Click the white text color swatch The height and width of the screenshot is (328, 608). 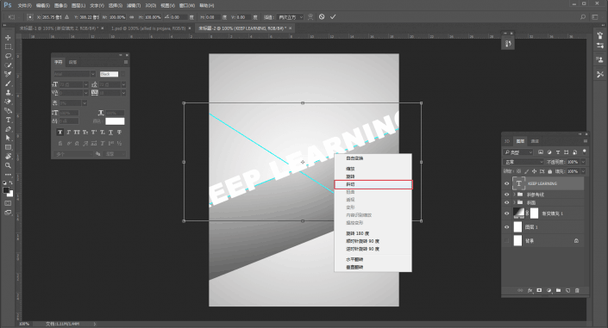click(116, 121)
